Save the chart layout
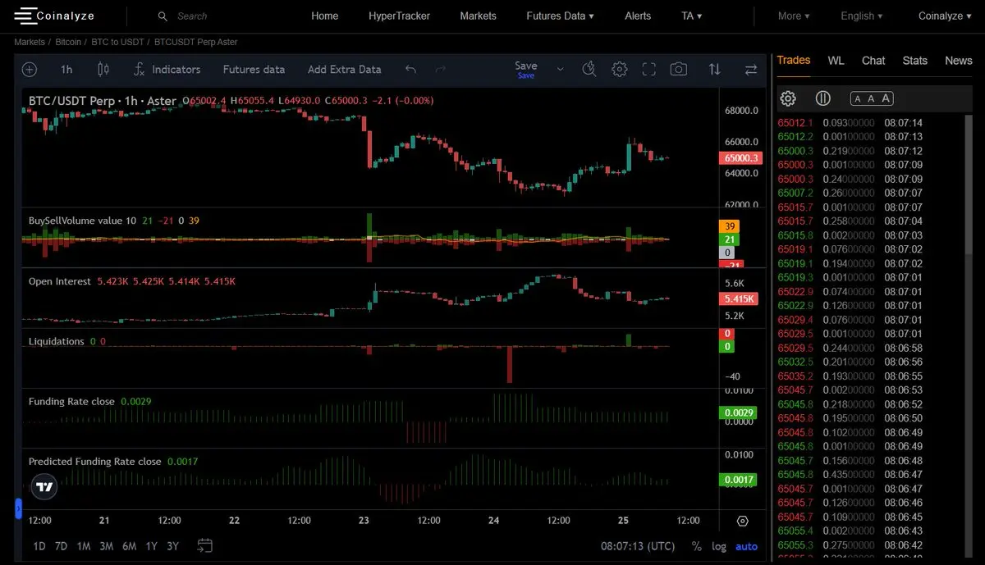This screenshot has width=985, height=565. (526, 70)
